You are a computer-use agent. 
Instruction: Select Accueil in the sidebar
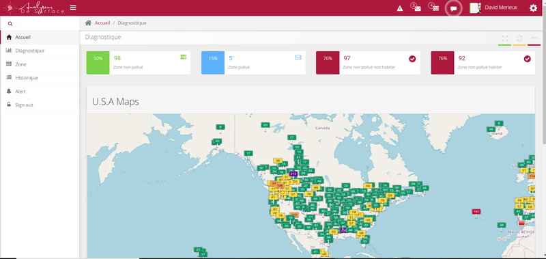(40, 37)
